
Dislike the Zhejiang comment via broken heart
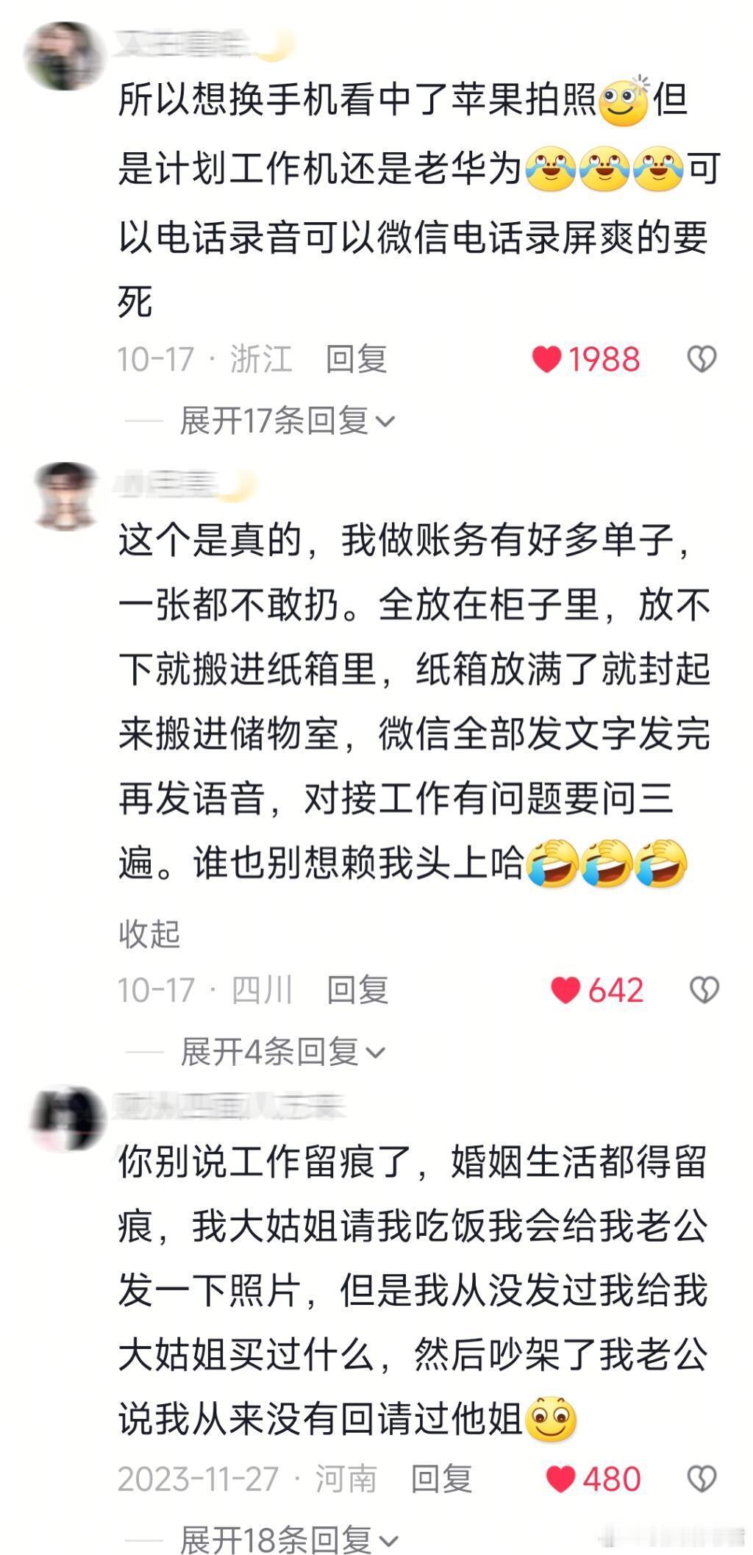click(702, 359)
